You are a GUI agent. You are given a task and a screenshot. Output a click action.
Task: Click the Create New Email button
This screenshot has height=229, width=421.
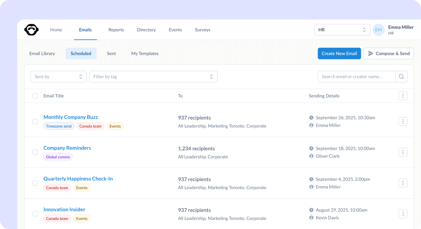[339, 53]
